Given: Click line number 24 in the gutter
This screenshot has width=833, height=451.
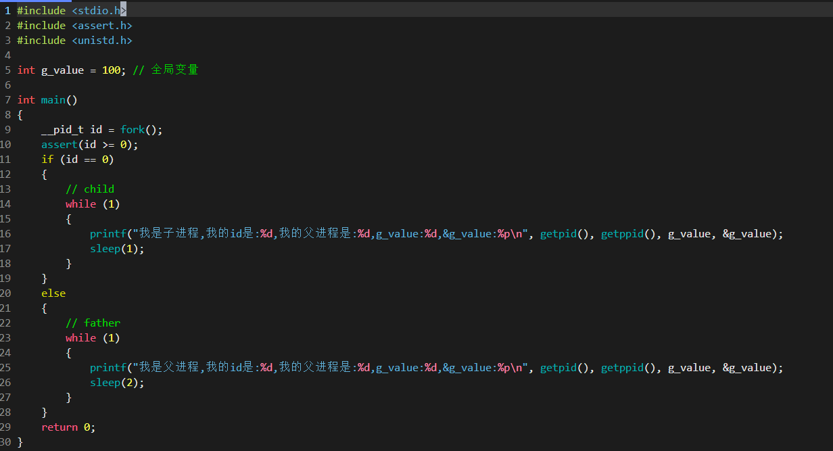Looking at the screenshot, I should (x=5, y=353).
